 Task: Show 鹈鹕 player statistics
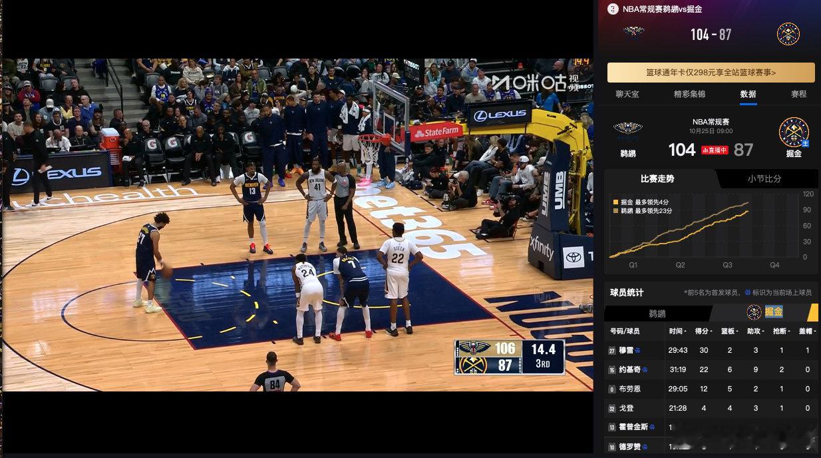[657, 313]
